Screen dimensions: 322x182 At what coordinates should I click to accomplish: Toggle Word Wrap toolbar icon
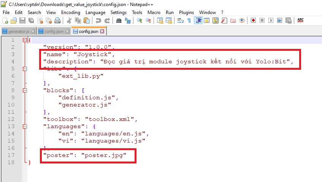pos(180,20)
